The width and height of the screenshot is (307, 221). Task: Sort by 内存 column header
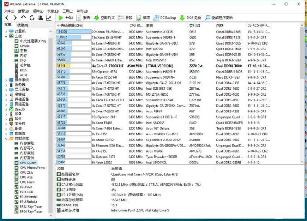click(230, 26)
